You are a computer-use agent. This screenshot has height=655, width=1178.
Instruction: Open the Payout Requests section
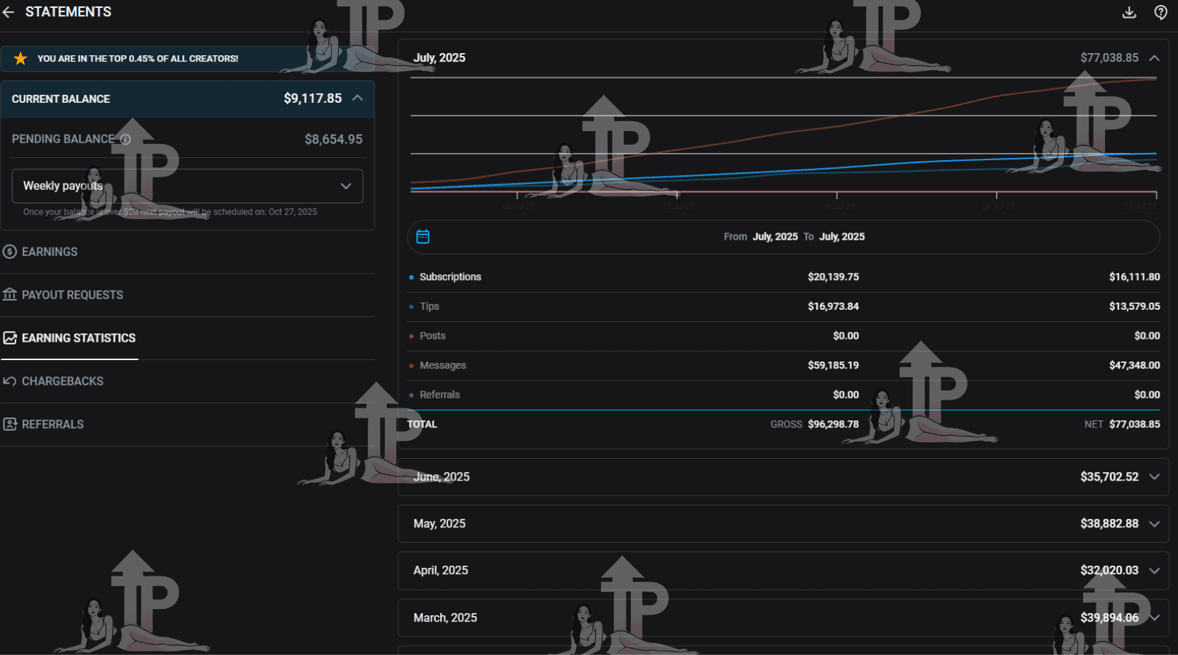pos(72,295)
